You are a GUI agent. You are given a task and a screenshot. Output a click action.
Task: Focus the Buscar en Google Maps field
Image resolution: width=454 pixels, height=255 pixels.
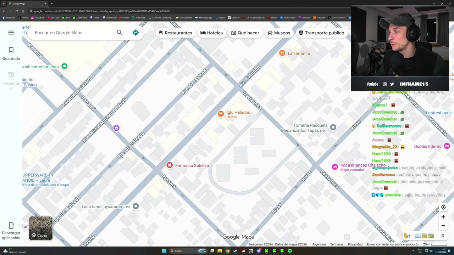[x=73, y=33]
